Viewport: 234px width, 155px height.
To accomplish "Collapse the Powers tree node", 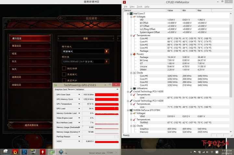I will click(131, 54).
